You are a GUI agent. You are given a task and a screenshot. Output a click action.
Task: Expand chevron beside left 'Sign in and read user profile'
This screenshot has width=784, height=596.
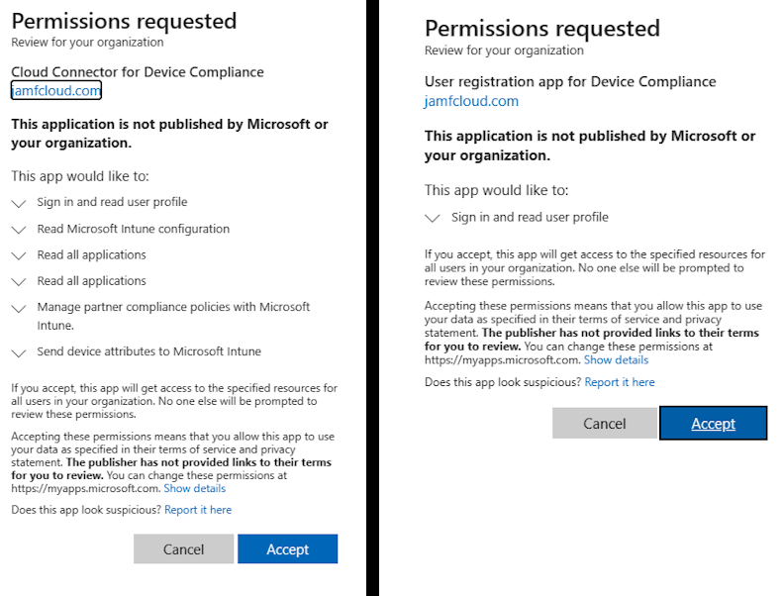pos(19,204)
